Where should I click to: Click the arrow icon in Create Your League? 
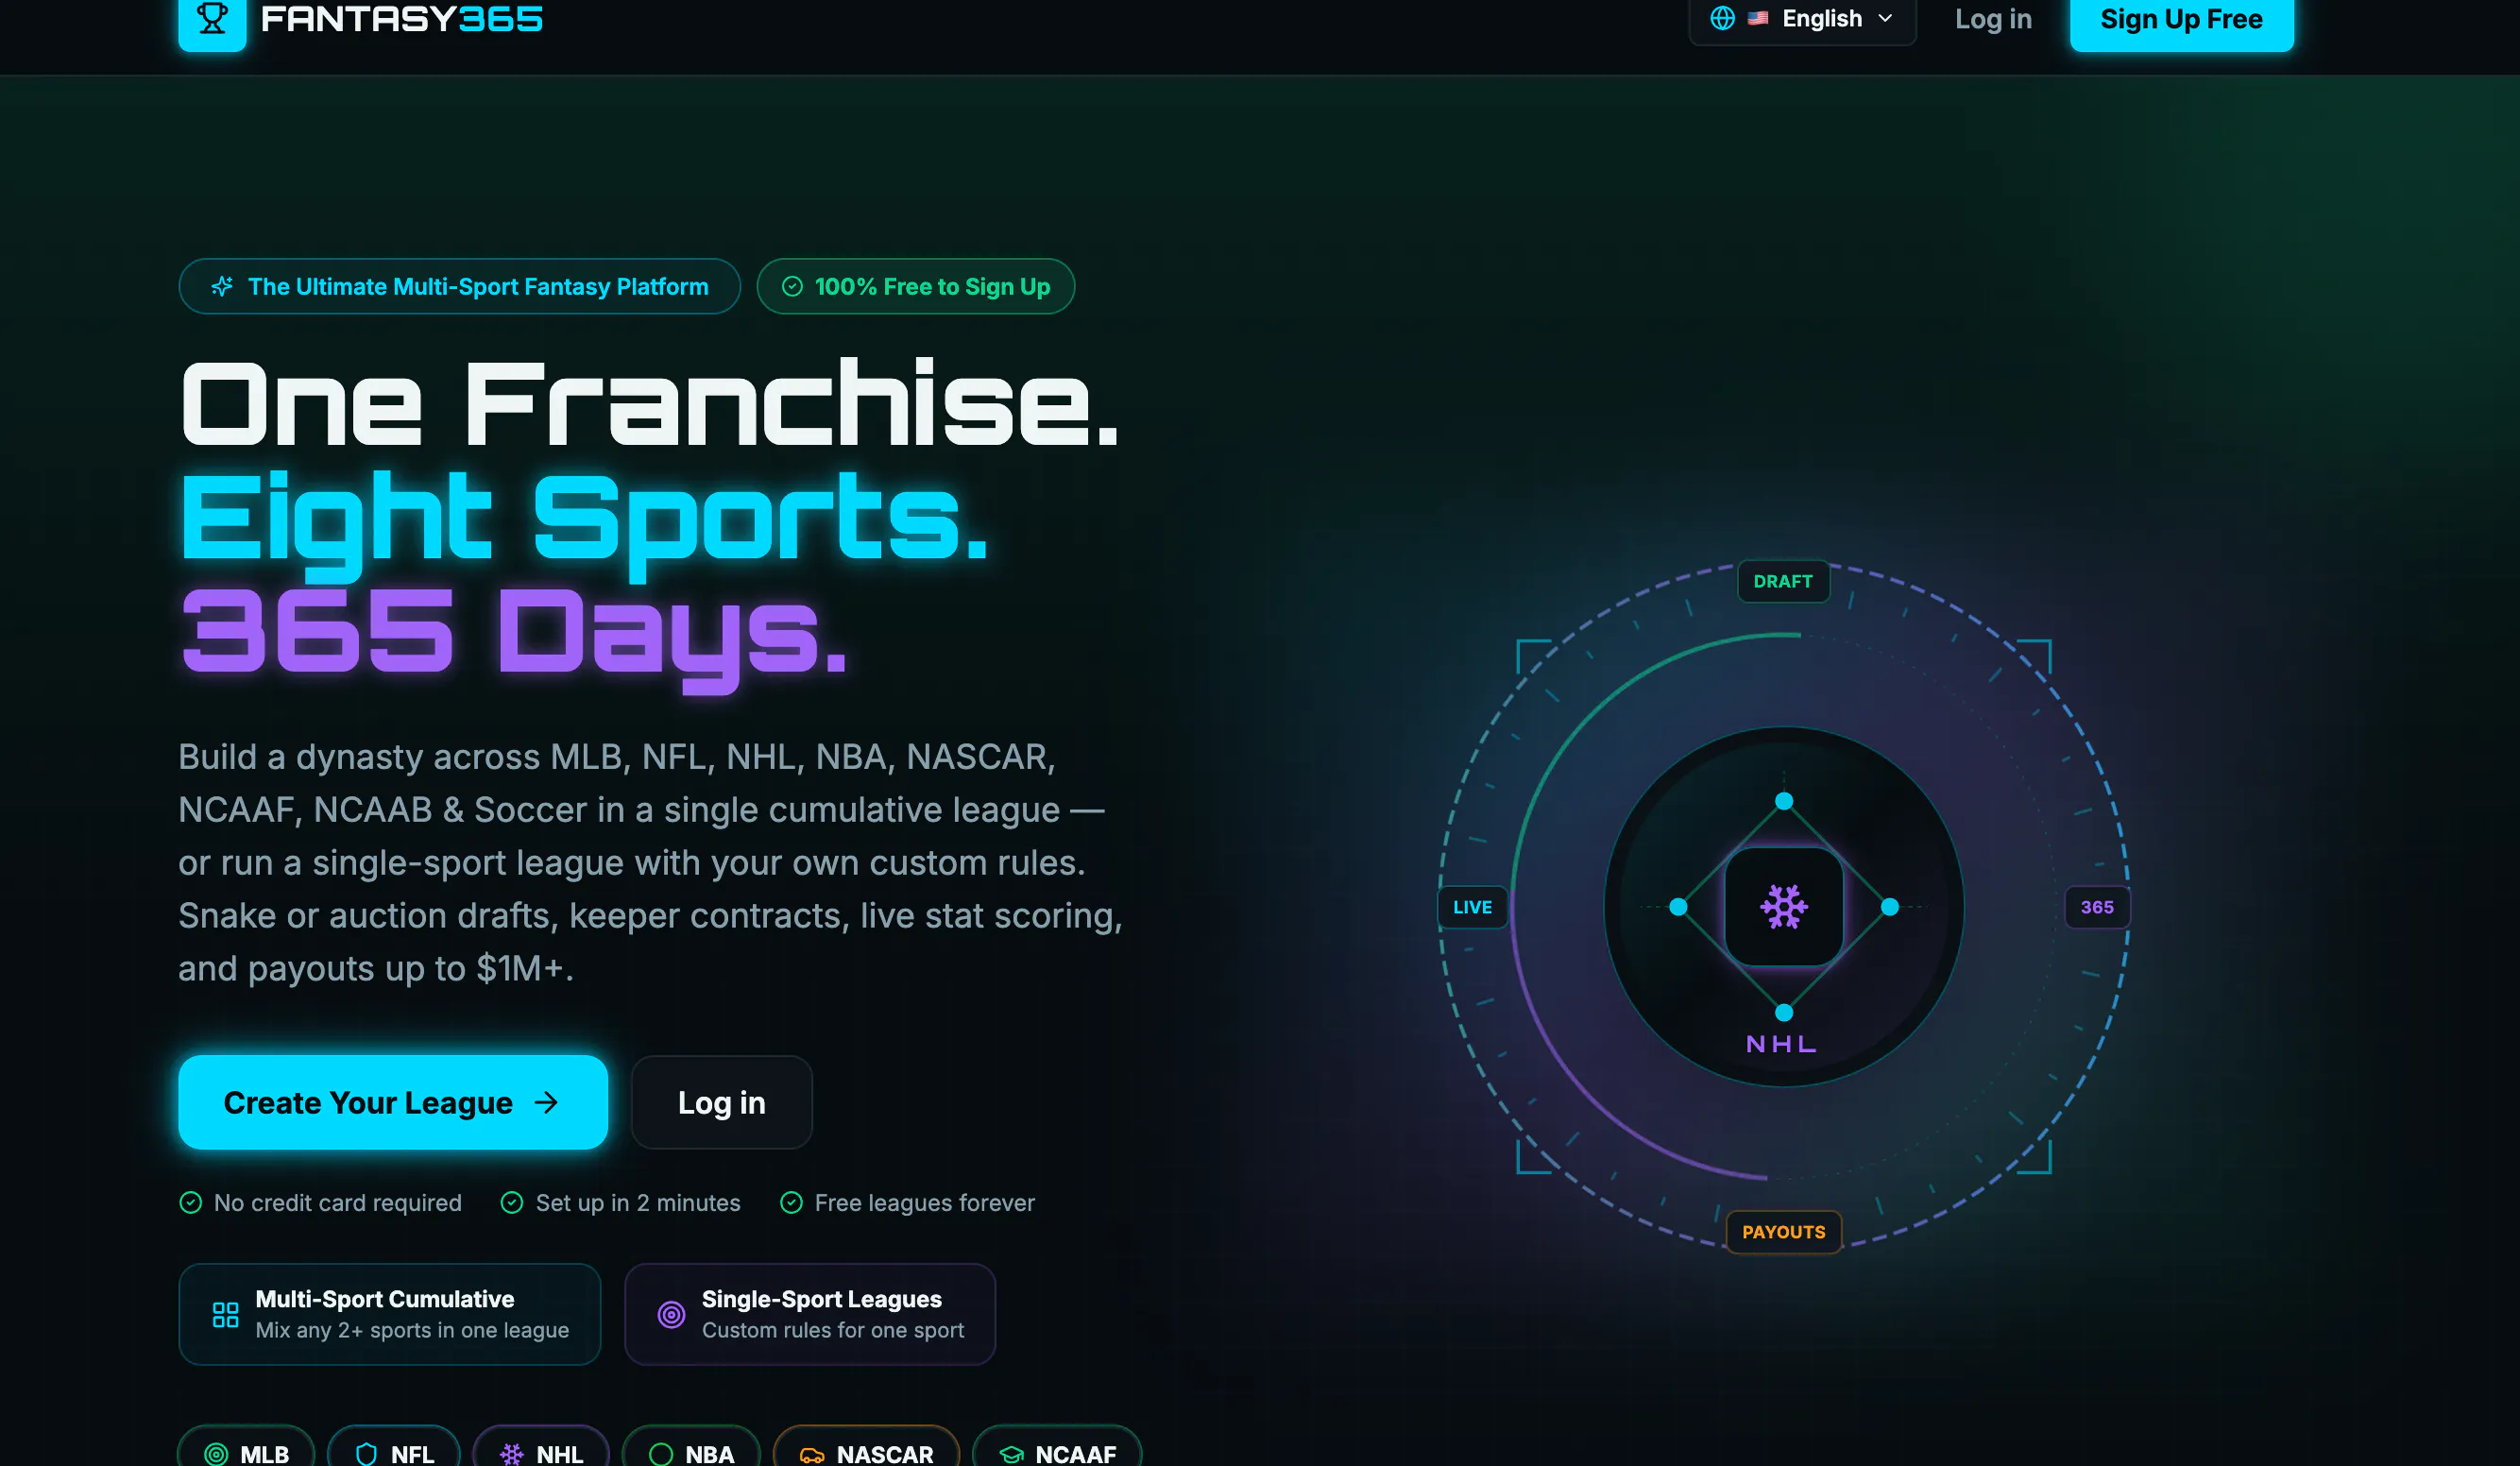click(x=546, y=1102)
